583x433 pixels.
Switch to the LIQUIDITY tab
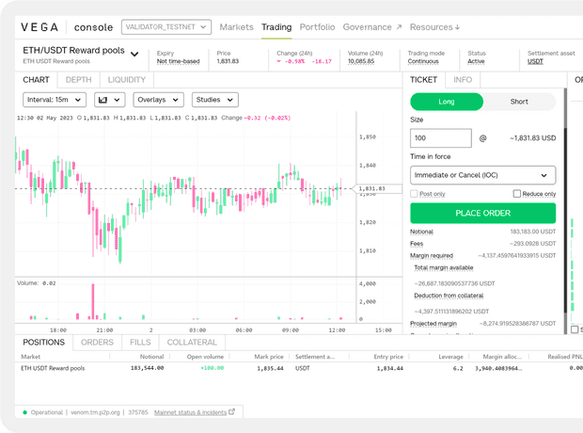pyautogui.click(x=127, y=80)
